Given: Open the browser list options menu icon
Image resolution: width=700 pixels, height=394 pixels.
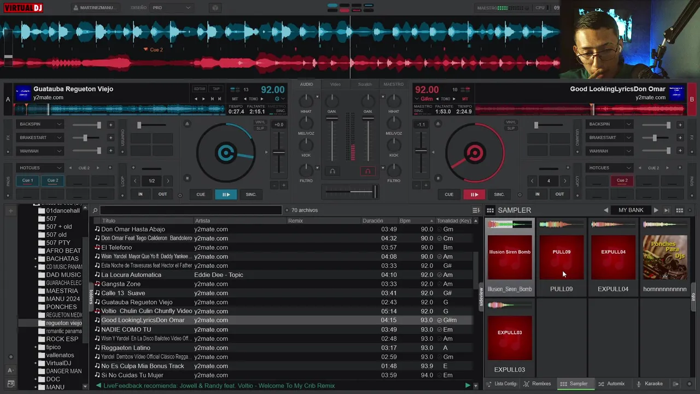Looking at the screenshot, I should [476, 210].
